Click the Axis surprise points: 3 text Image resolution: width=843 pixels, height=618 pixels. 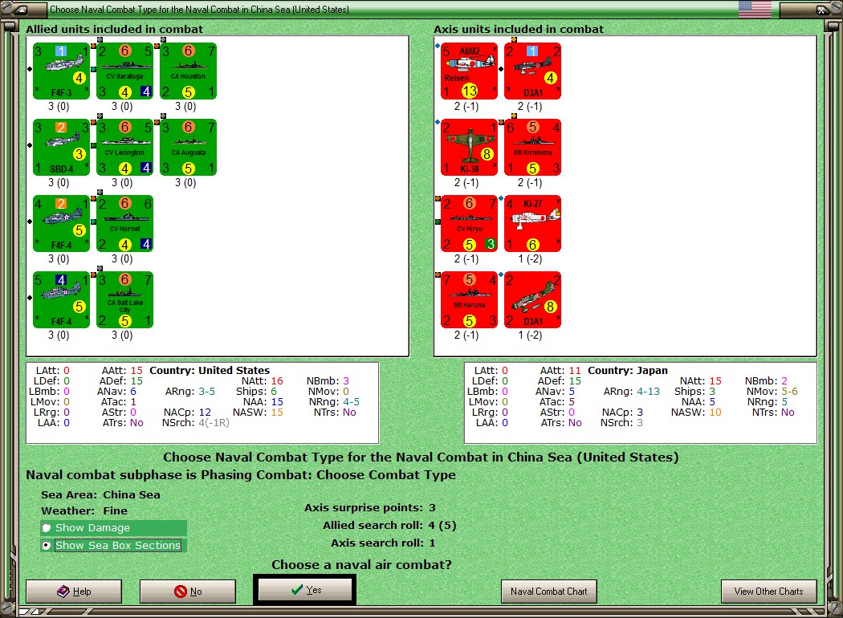pyautogui.click(x=370, y=507)
